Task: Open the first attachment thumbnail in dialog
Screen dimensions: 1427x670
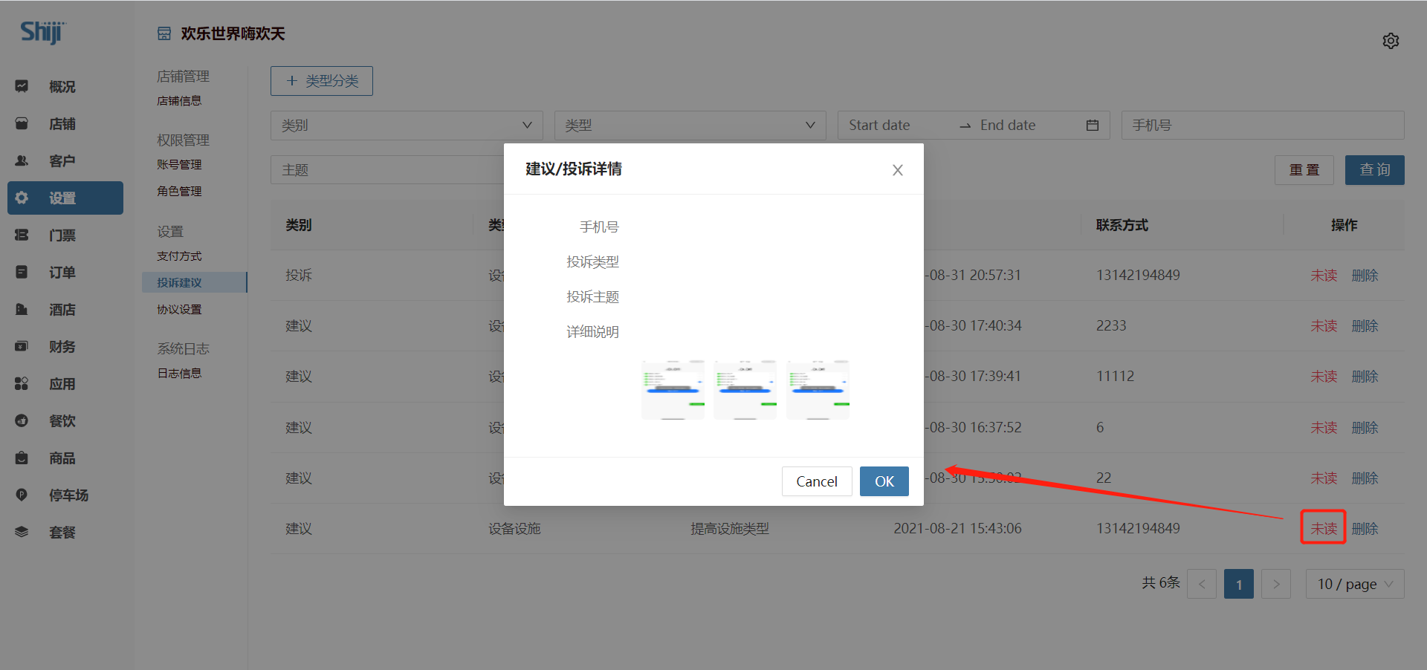Action: coord(673,390)
